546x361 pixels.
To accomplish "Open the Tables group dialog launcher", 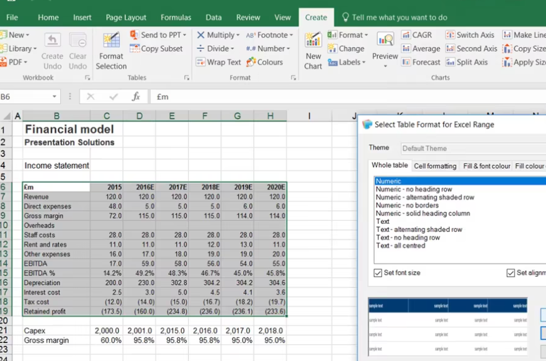I will tap(187, 78).
